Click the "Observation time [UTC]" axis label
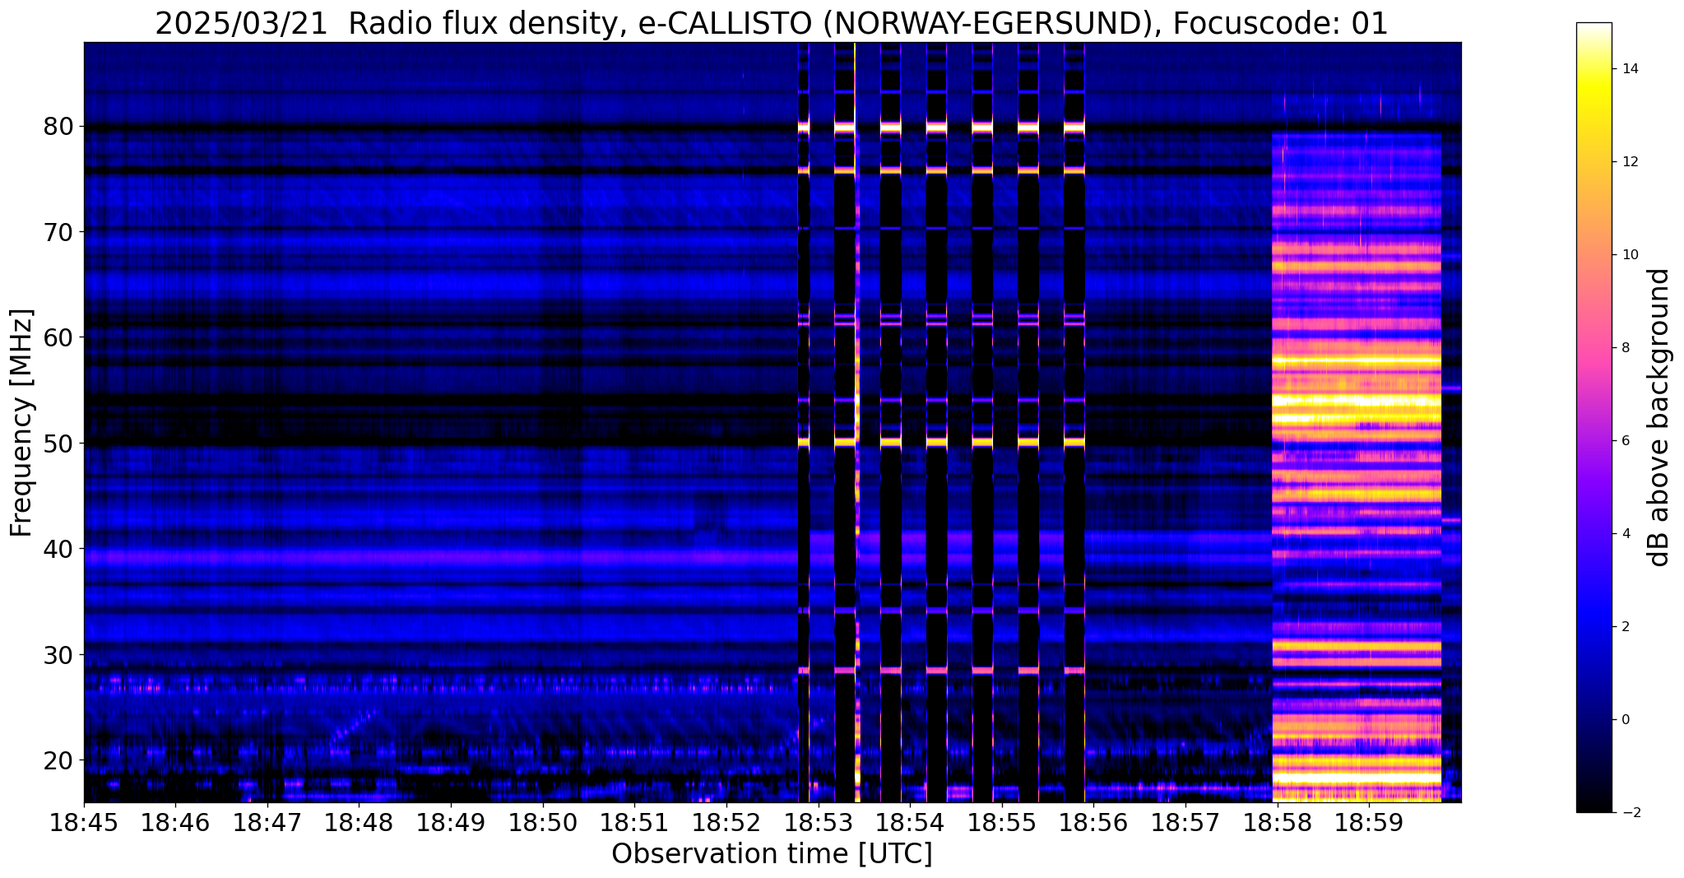Viewport: 1684px width, 878px height. tap(772, 854)
